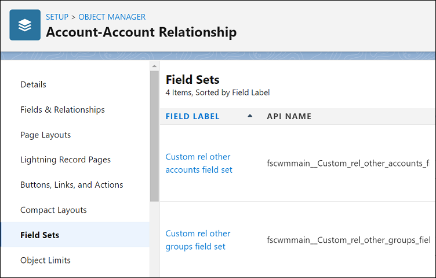Open Buttons, Links, and Actions section

[72, 185]
